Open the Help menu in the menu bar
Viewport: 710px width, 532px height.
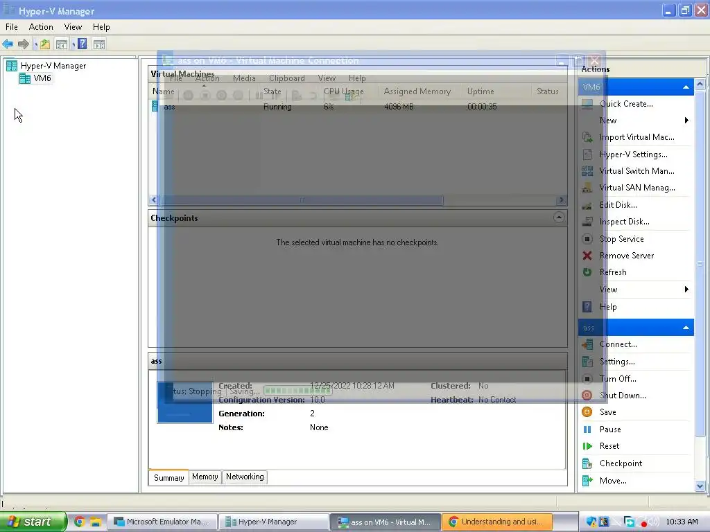(101, 27)
